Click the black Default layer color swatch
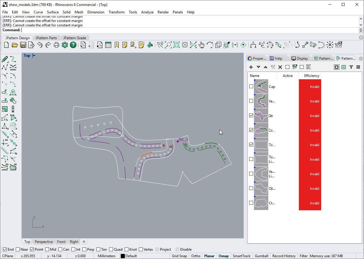The height and width of the screenshot is (259, 364). 123,256
